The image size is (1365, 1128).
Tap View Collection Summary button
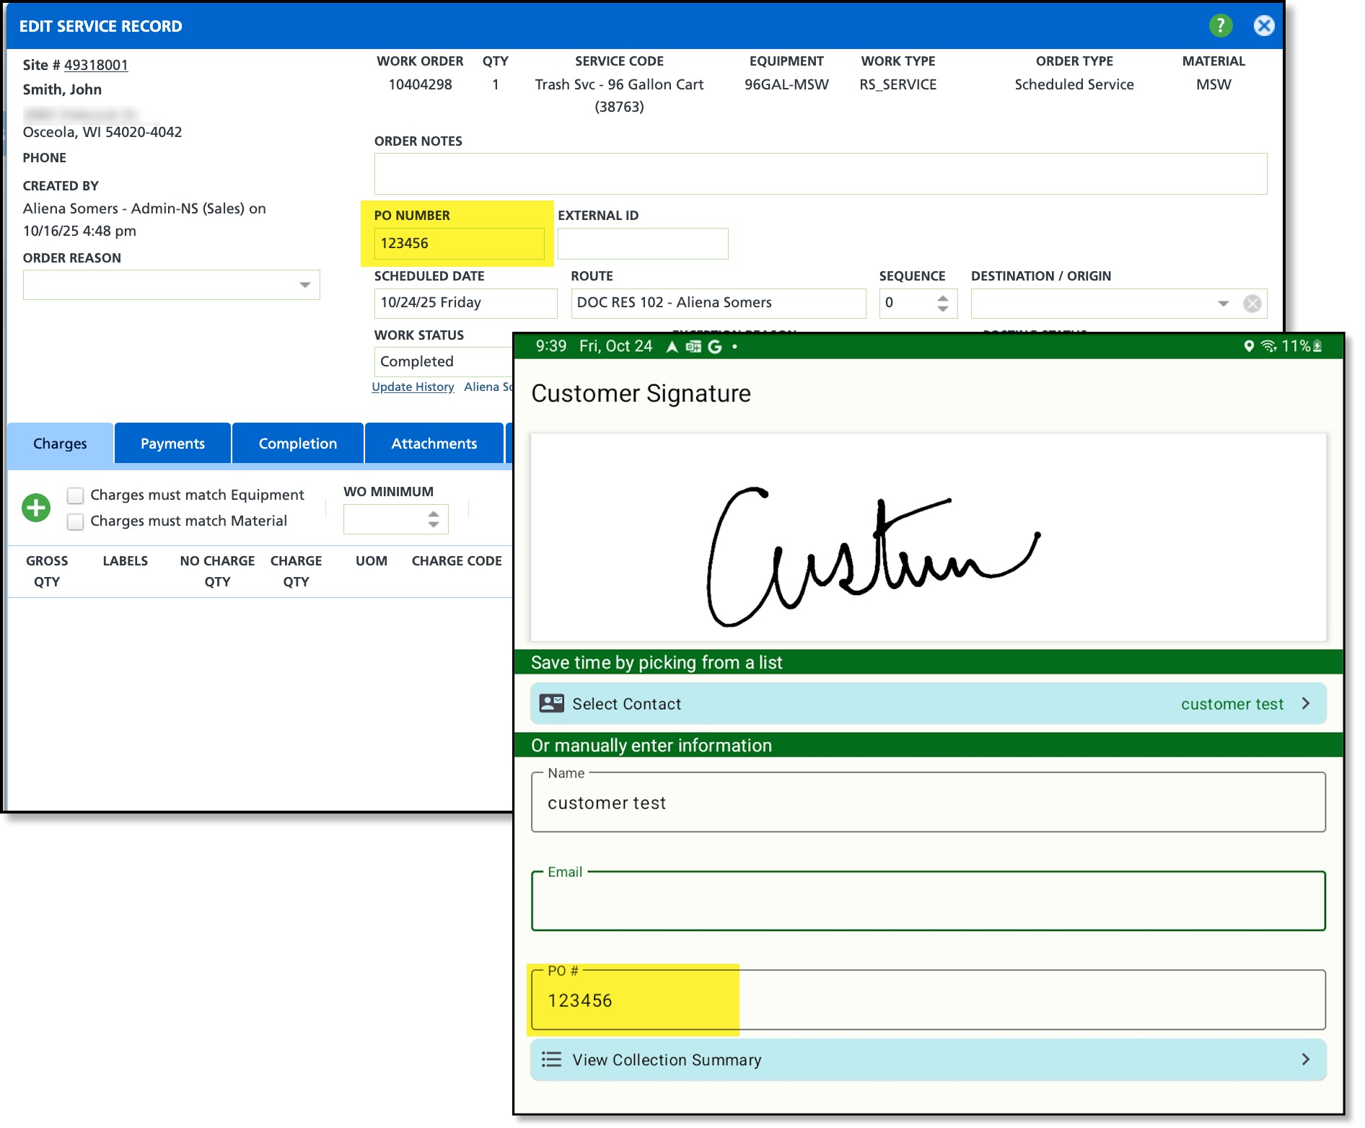929,1059
